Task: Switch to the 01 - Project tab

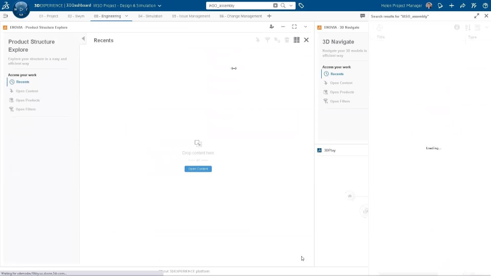Action: click(x=49, y=16)
